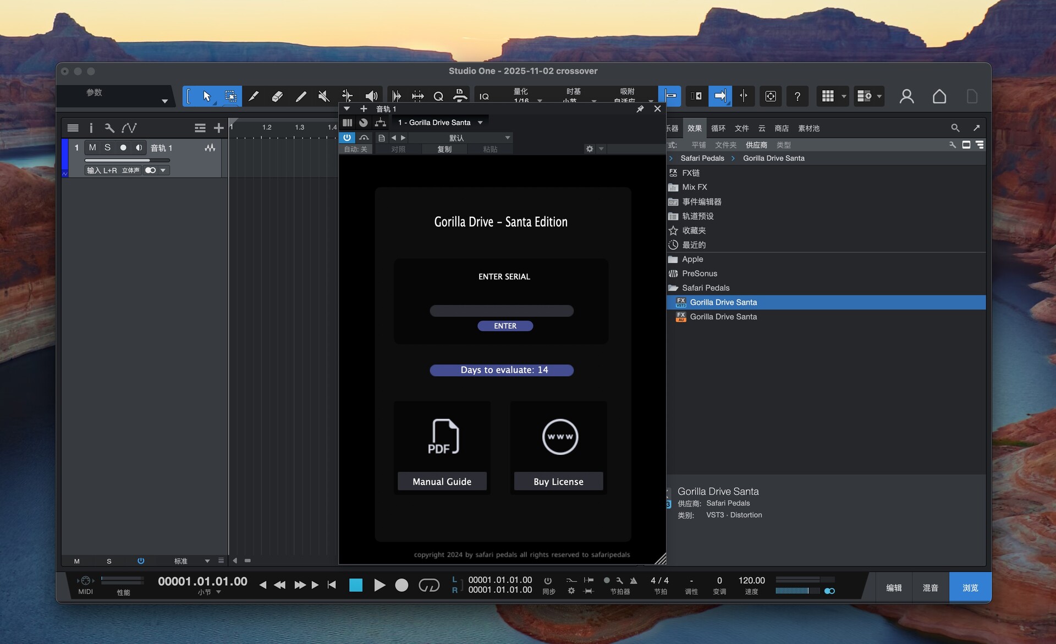
Task: Select the Mute tool icon
Action: click(324, 96)
